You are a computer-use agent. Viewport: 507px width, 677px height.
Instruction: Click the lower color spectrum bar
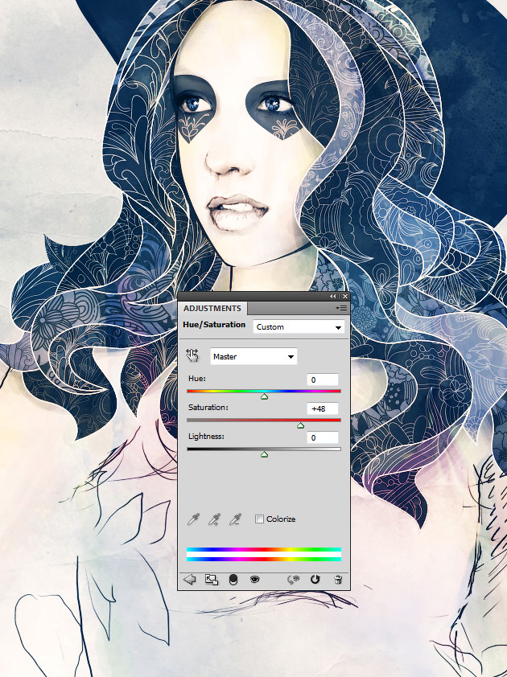coord(264,559)
